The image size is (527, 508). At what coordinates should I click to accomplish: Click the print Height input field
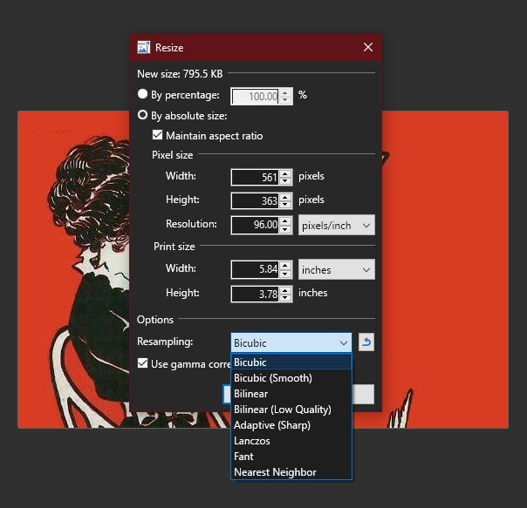click(256, 294)
